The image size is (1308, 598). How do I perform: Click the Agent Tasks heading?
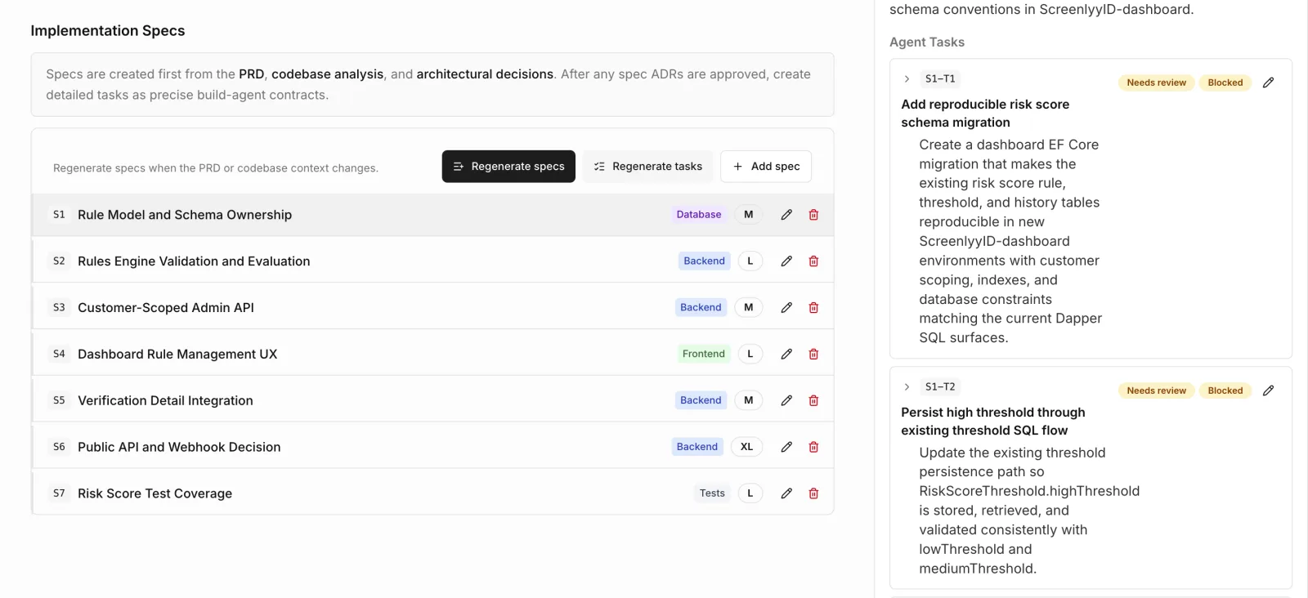click(x=927, y=42)
